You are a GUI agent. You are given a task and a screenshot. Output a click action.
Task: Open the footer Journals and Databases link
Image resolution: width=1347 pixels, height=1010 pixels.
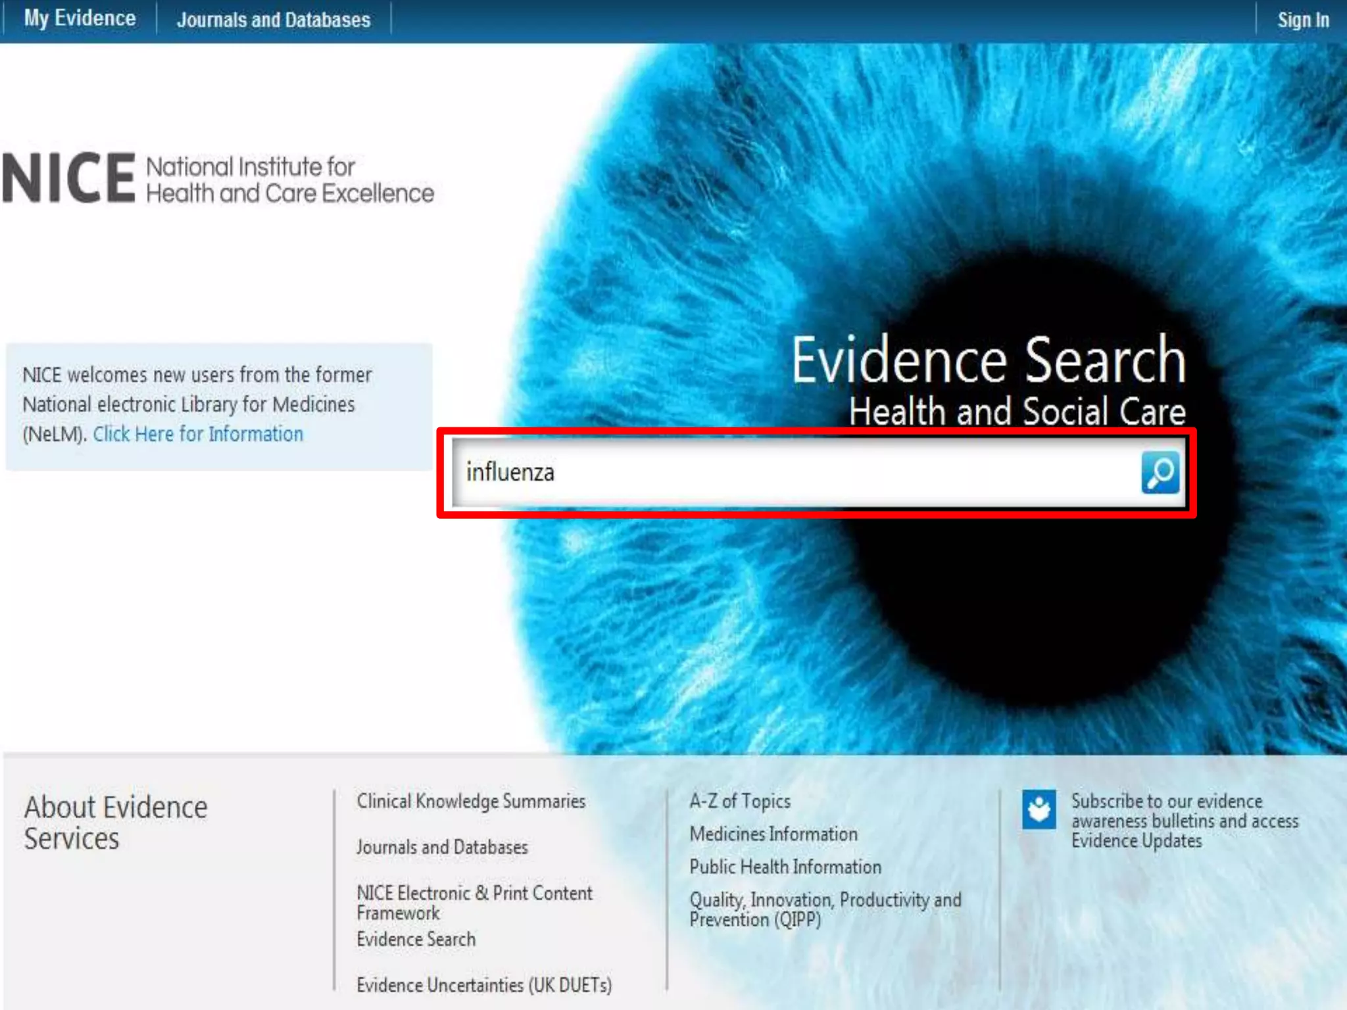click(442, 847)
